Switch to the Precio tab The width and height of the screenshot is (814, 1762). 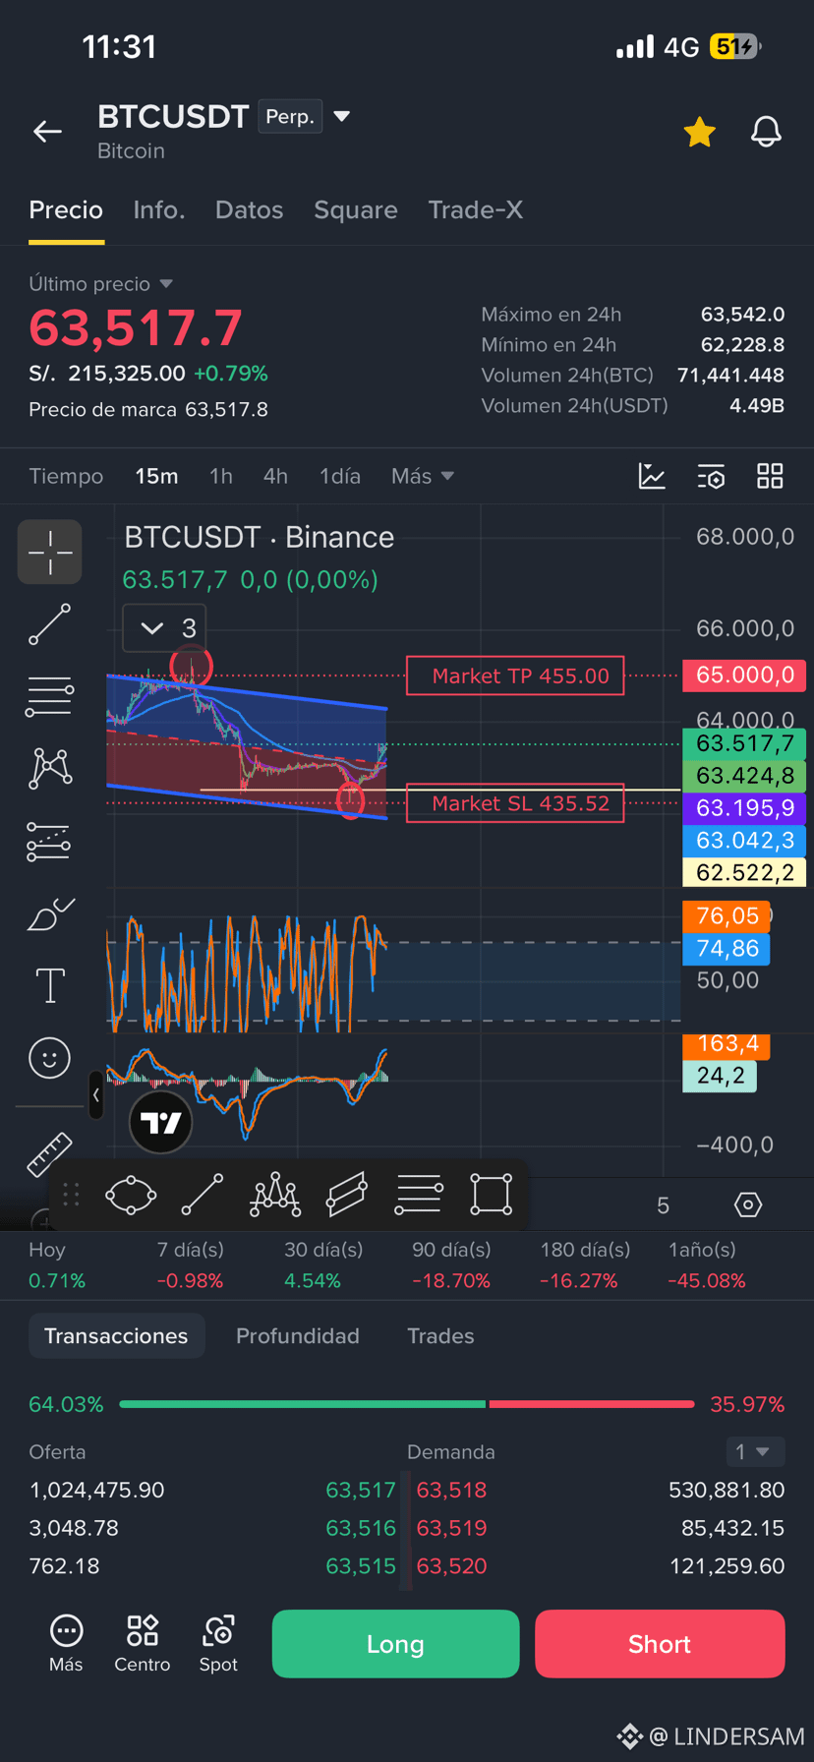pos(66,209)
